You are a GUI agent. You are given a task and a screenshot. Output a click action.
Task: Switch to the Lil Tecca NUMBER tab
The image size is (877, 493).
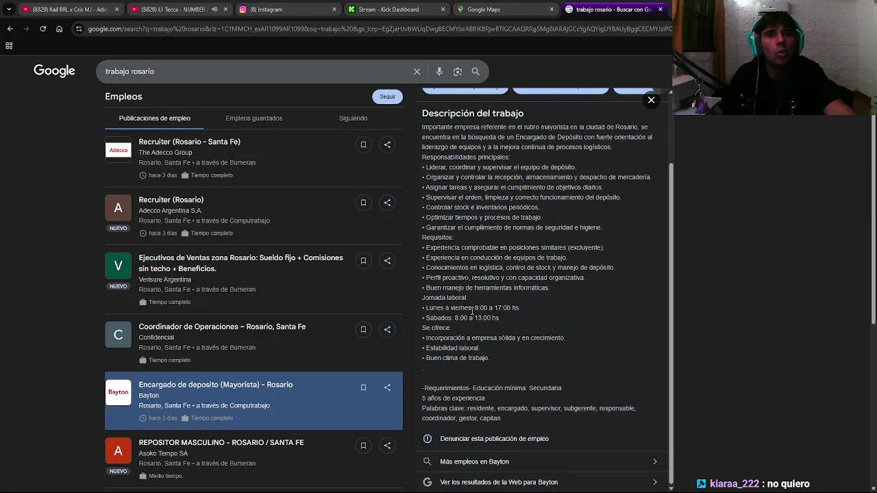pyautogui.click(x=180, y=10)
